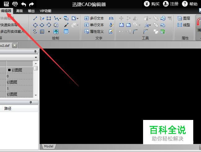Viewport: 201px width, 152px height.
Task: Click the Print icon in title bar
Action: [x=15, y=4]
